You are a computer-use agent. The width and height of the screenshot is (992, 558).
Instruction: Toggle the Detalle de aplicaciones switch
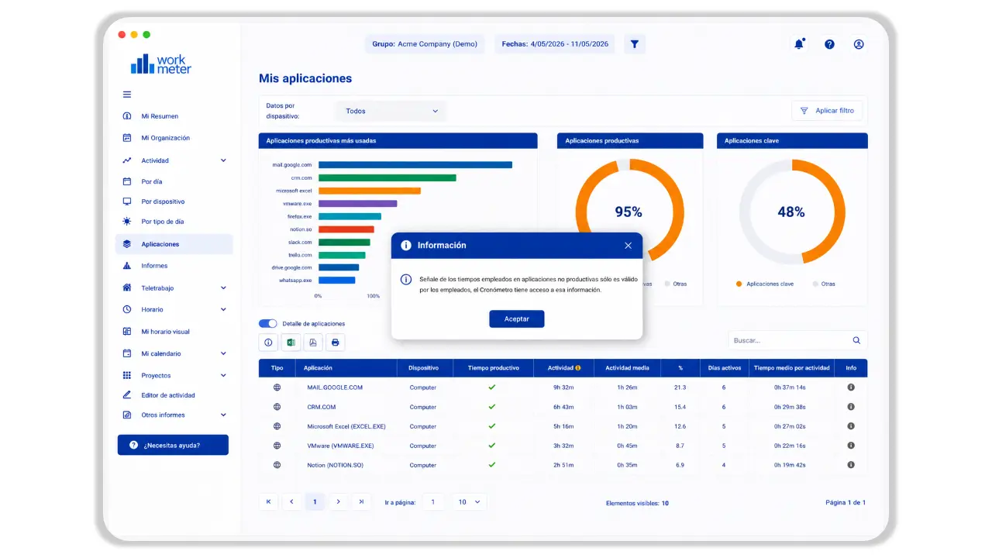coord(267,323)
